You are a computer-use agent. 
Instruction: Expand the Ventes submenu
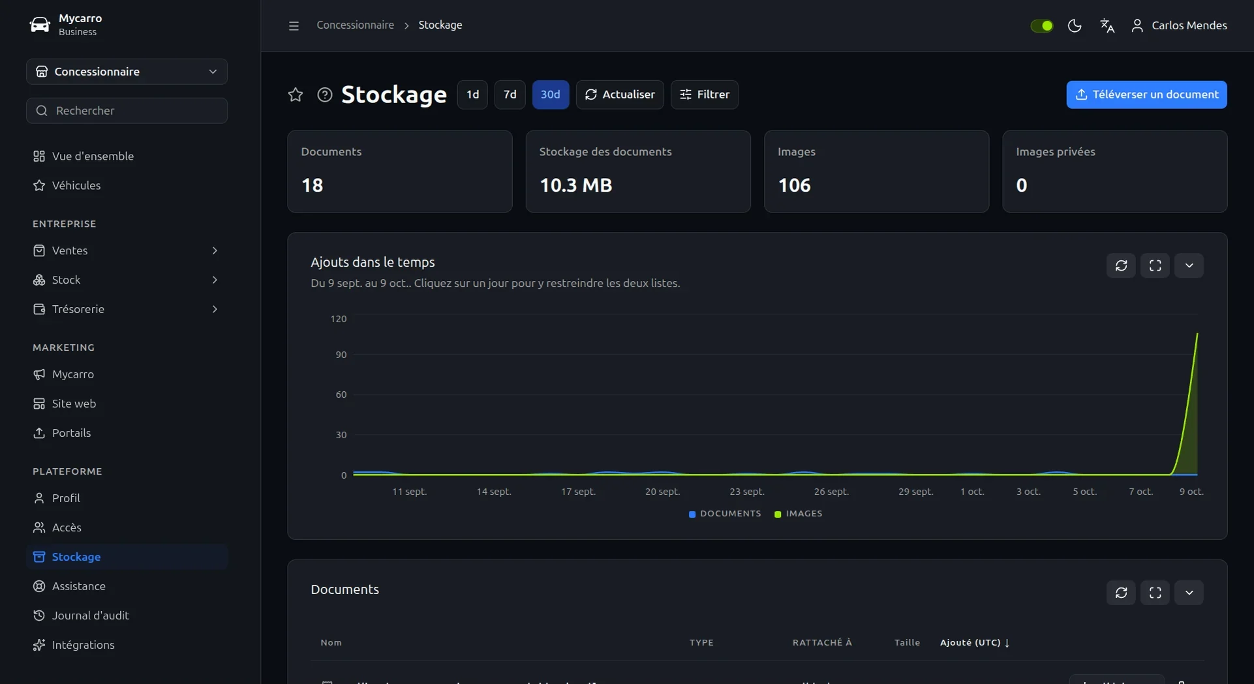tap(127, 250)
